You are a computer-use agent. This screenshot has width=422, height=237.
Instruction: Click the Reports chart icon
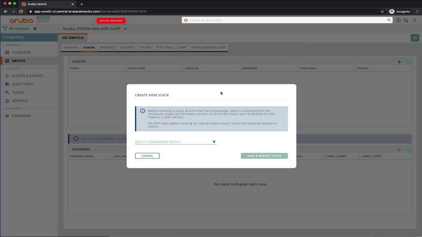(x=7, y=101)
